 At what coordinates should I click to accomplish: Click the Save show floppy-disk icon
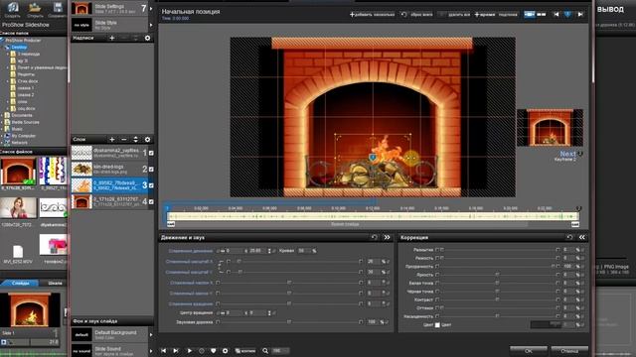[x=58, y=7]
